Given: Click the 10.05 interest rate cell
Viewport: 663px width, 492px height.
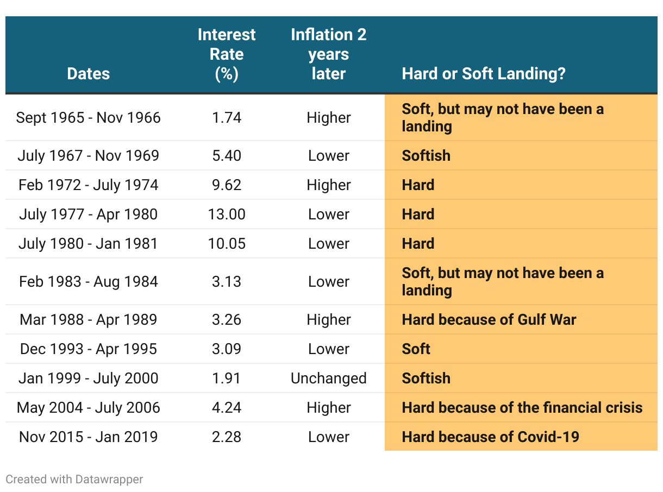Looking at the screenshot, I should click(227, 244).
